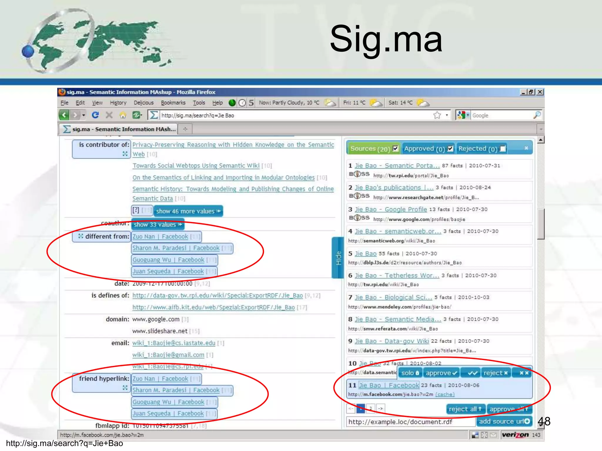The image size is (602, 451).
Task: Open the Delicious menu
Action: pos(144,103)
